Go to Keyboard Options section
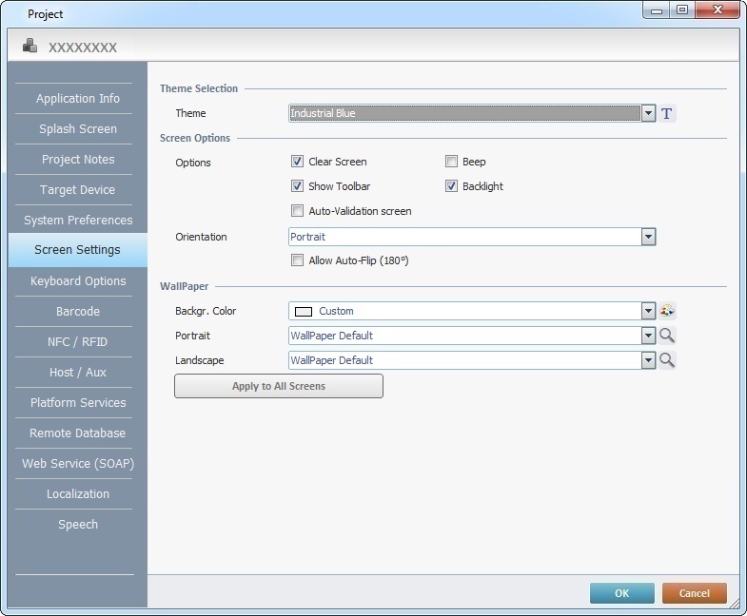747x616 pixels. [78, 281]
